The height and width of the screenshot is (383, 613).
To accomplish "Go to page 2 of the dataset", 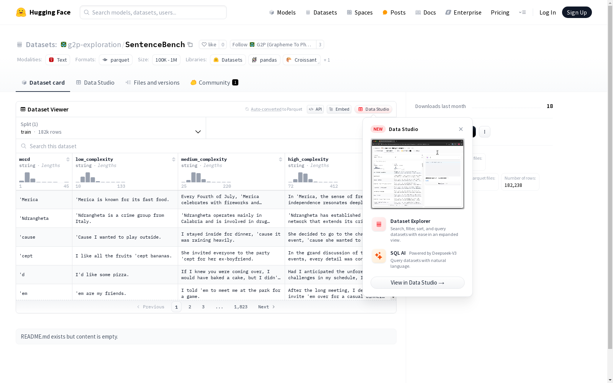I will click(x=190, y=307).
